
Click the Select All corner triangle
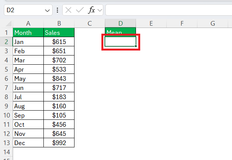coord(8,24)
